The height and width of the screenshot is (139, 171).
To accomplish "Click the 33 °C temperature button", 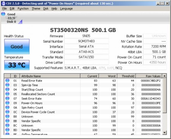I will pyautogui.click(x=17, y=65).
